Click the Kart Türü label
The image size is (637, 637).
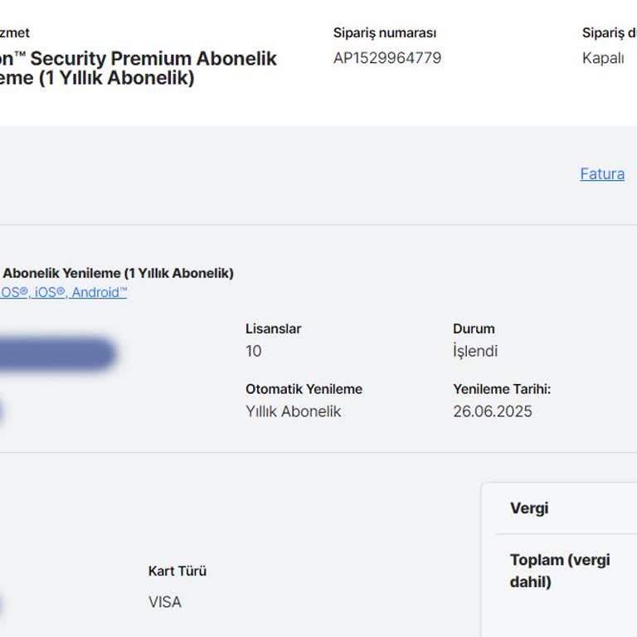click(177, 571)
